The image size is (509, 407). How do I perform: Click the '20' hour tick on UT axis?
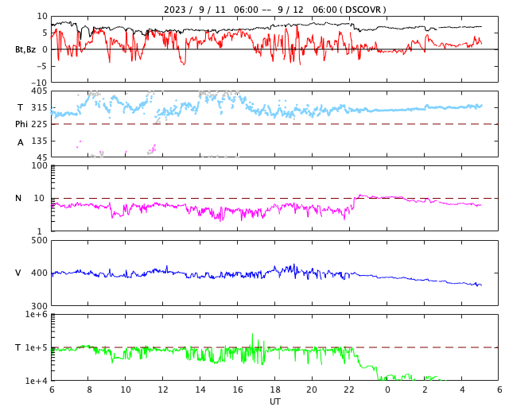(x=312, y=390)
